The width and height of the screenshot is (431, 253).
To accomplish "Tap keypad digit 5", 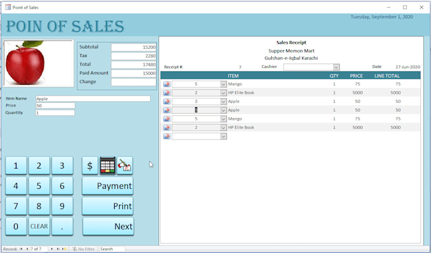I will [39, 186].
